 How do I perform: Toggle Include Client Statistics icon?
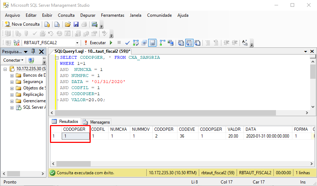coord(170,43)
